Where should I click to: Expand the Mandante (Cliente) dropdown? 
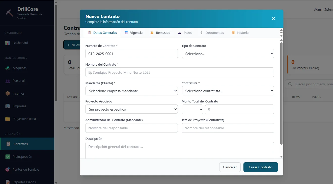pos(131,91)
